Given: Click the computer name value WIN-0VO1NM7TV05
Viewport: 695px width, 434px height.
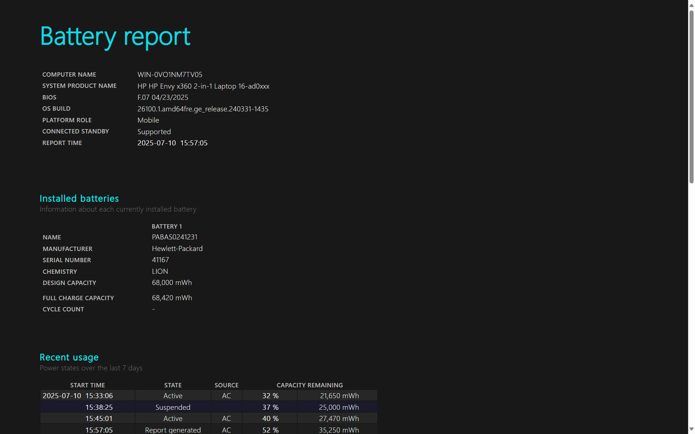Looking at the screenshot, I should point(170,75).
